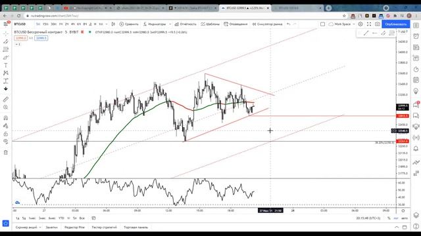Open the Pine Editor (Редактор Pine) tab

tap(74, 227)
